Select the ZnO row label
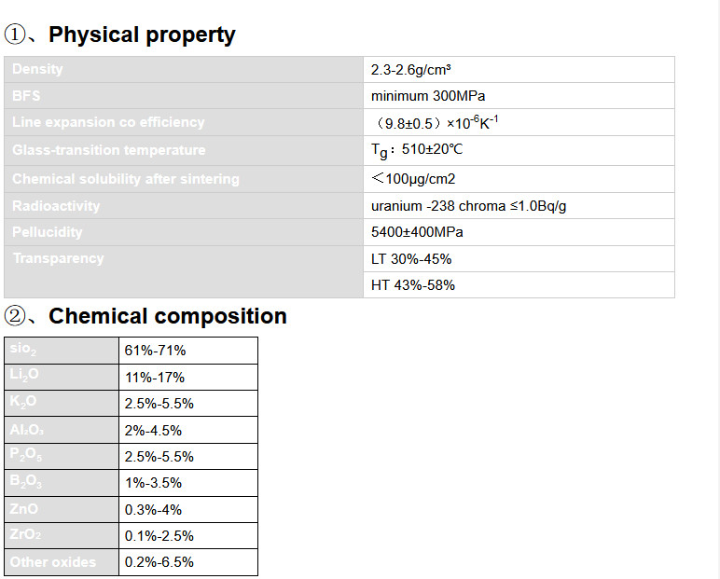 23,509
